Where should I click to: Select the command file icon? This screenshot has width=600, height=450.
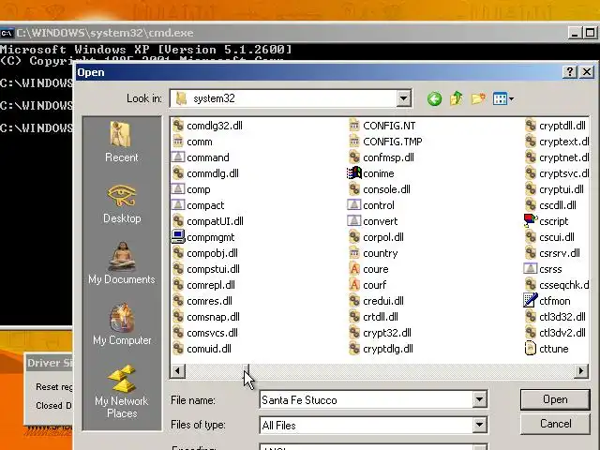coord(178,157)
